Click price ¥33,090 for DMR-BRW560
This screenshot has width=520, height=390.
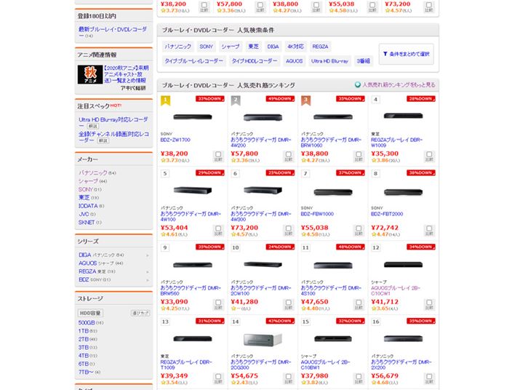[x=174, y=302]
